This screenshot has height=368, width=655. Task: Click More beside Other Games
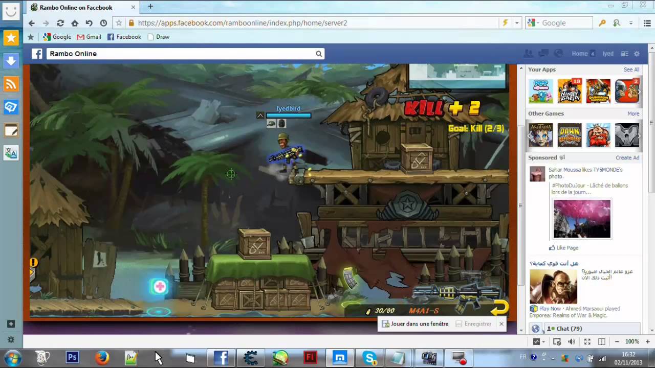pos(634,113)
